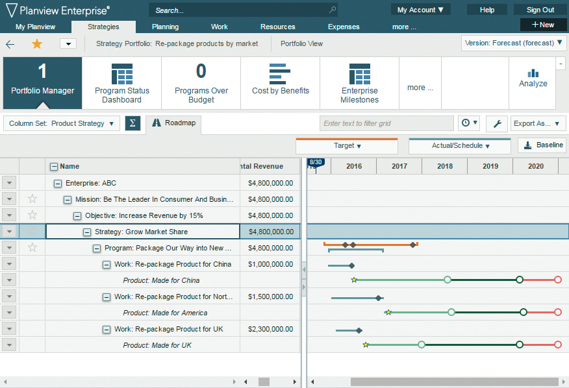Click the orange favorites star icon
This screenshot has height=388, width=569.
point(37,44)
